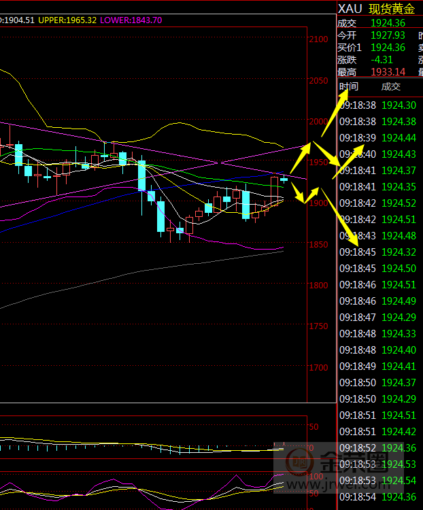Select the 现货黄金 title label
This screenshot has height=510, width=423.
point(391,9)
